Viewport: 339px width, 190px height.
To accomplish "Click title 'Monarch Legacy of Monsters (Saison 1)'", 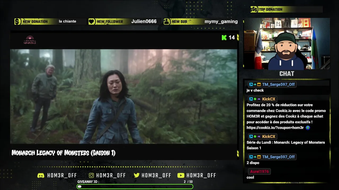I will tap(64, 153).
